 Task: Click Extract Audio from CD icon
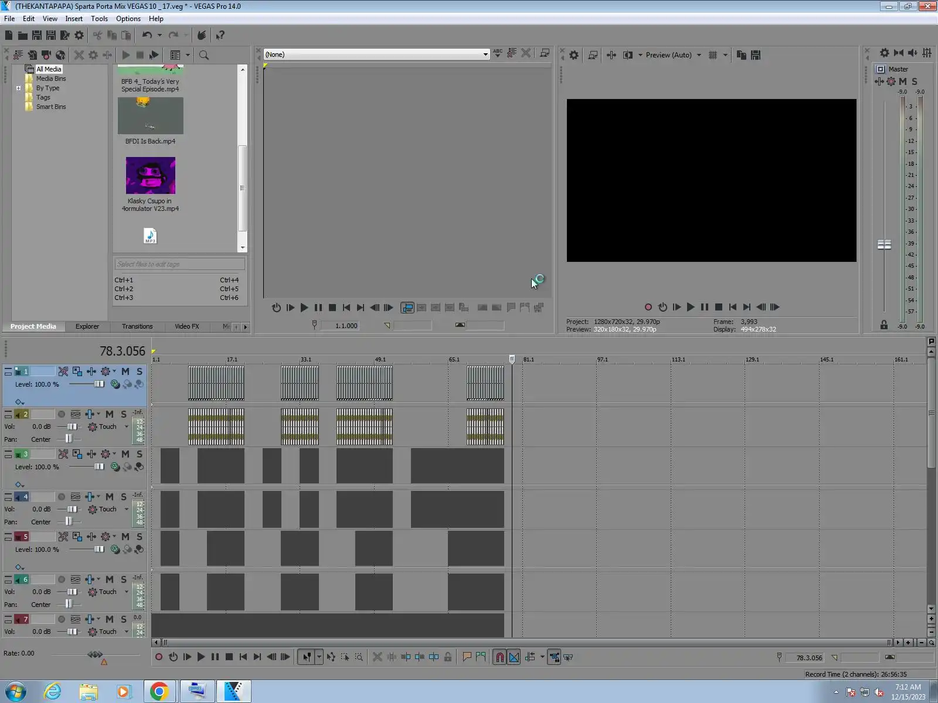coord(60,55)
